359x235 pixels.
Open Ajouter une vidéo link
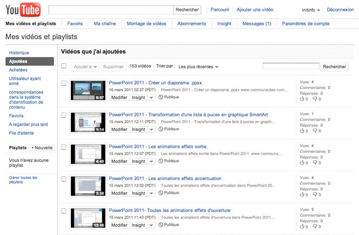point(255,9)
